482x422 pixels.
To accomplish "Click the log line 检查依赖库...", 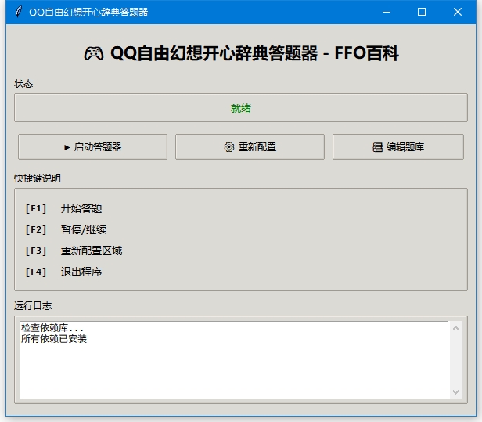I will 52,328.
